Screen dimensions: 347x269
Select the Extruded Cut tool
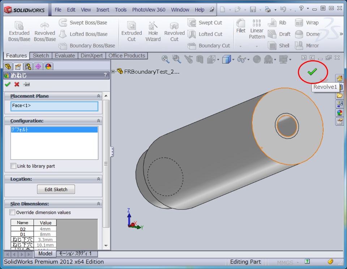click(x=132, y=31)
